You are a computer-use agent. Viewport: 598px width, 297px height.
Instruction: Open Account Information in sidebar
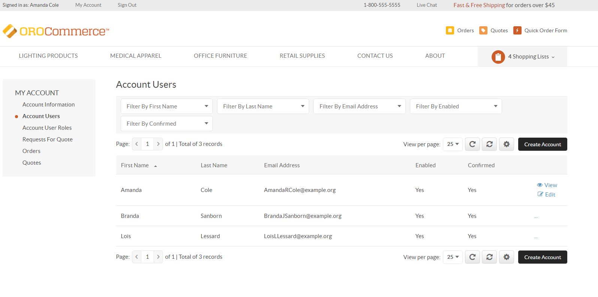49,105
